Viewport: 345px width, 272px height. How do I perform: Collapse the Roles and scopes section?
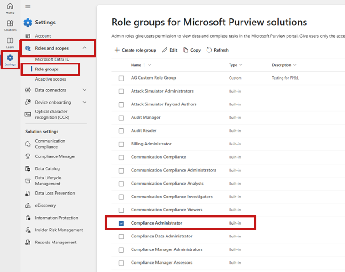[x=85, y=48]
